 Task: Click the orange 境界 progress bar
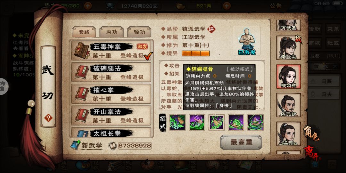tap(195, 54)
